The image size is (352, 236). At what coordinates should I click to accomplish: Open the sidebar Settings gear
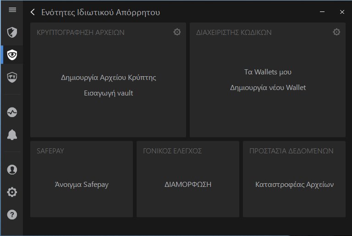12,192
